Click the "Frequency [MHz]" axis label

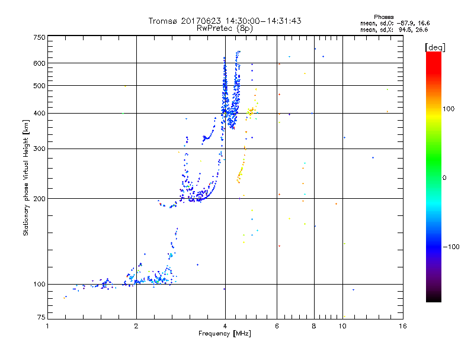[x=225, y=334]
